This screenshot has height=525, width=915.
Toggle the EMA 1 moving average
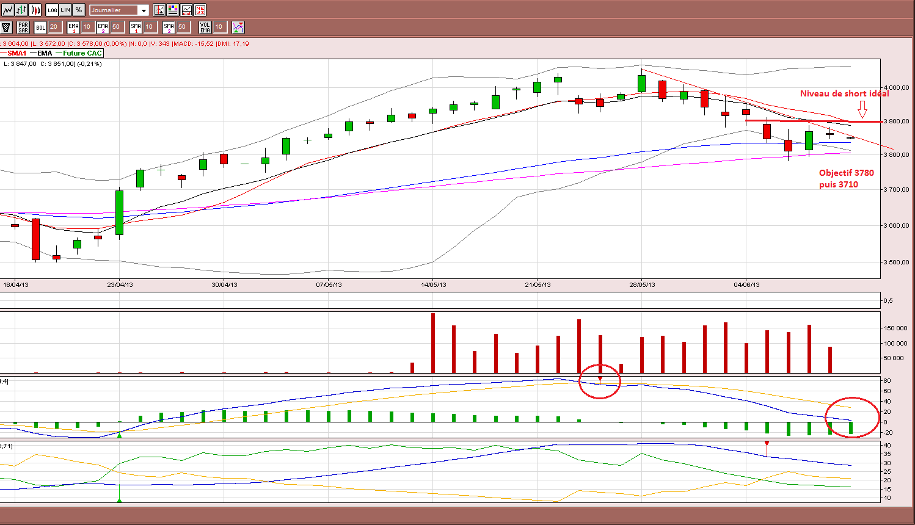point(74,27)
